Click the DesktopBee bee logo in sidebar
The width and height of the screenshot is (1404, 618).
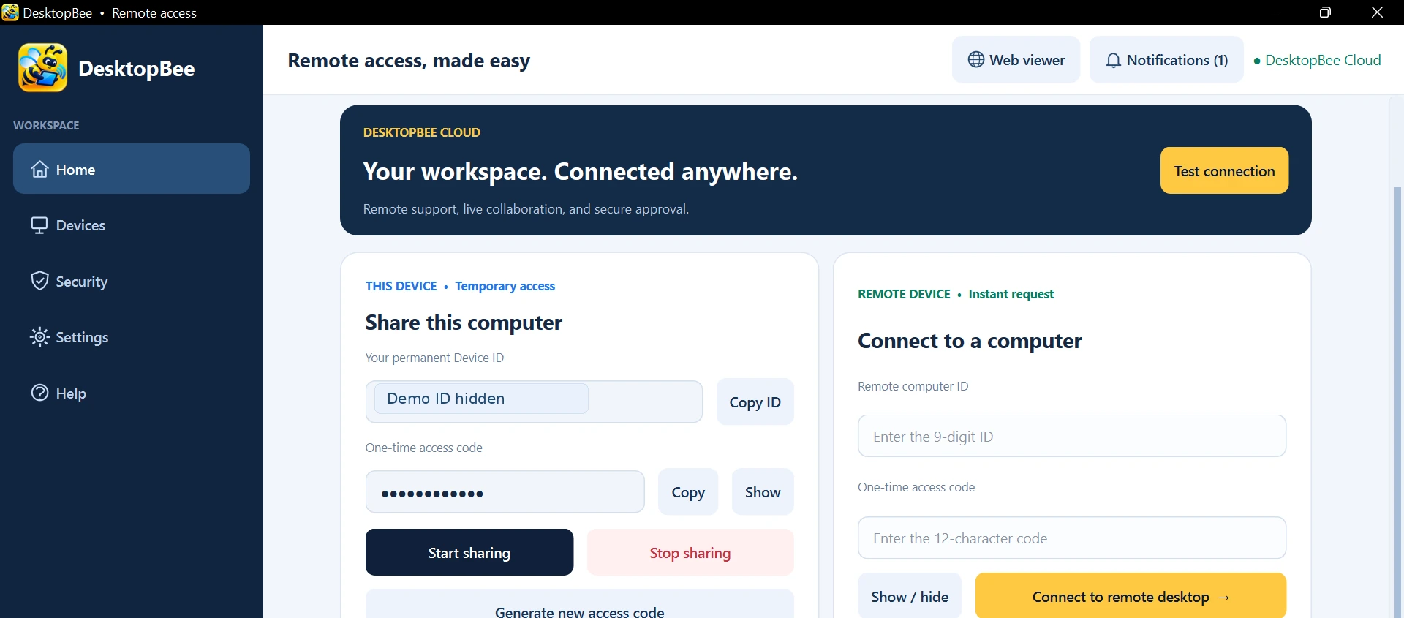click(x=42, y=67)
